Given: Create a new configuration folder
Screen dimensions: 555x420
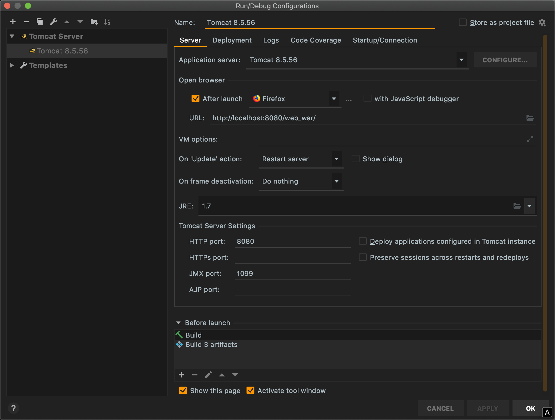Looking at the screenshot, I should [x=94, y=22].
